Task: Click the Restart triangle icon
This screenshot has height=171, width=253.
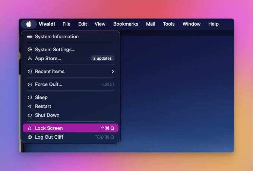Action: tap(30, 106)
